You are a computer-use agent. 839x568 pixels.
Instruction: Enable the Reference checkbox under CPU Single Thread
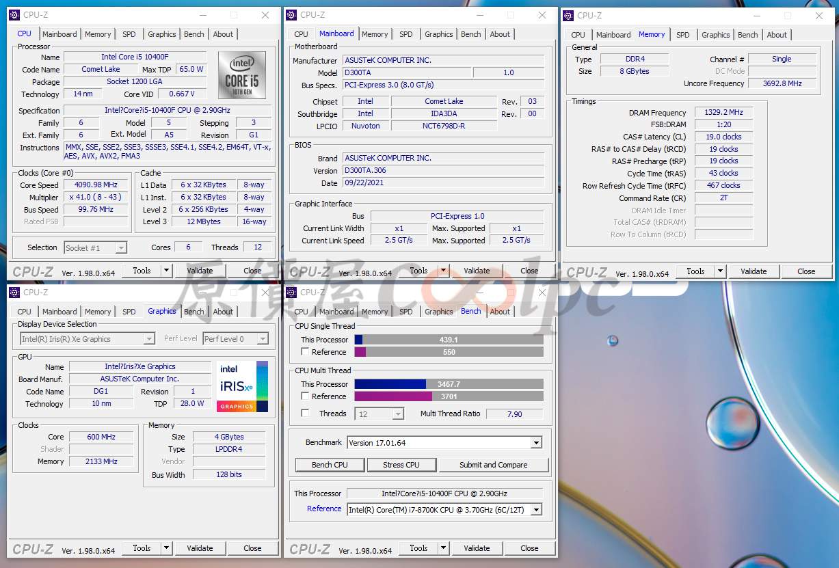coord(305,352)
